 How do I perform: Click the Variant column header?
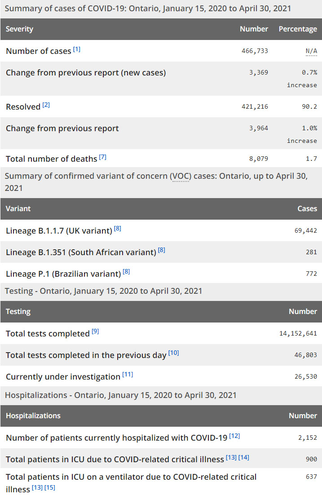(18, 209)
